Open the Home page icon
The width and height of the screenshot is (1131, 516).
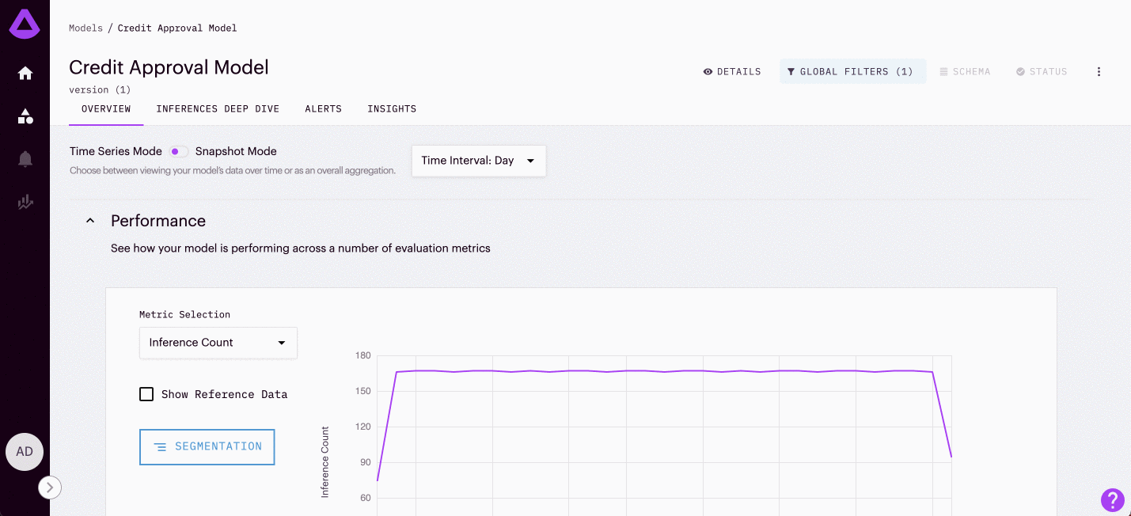[25, 74]
